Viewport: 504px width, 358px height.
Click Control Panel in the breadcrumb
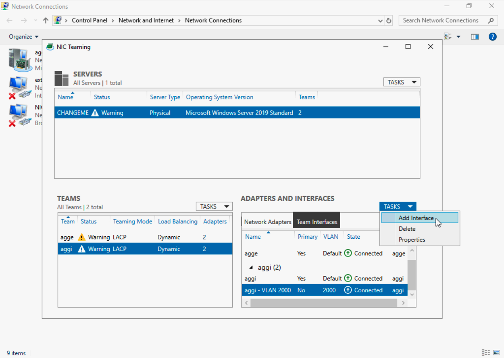[x=89, y=20]
